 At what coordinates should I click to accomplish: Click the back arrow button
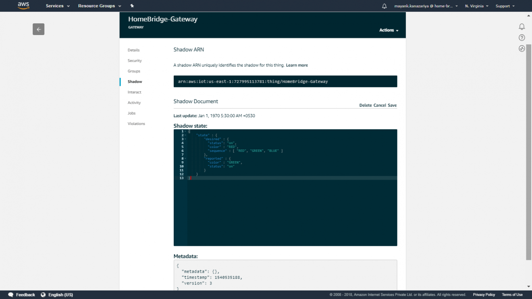coord(39,29)
